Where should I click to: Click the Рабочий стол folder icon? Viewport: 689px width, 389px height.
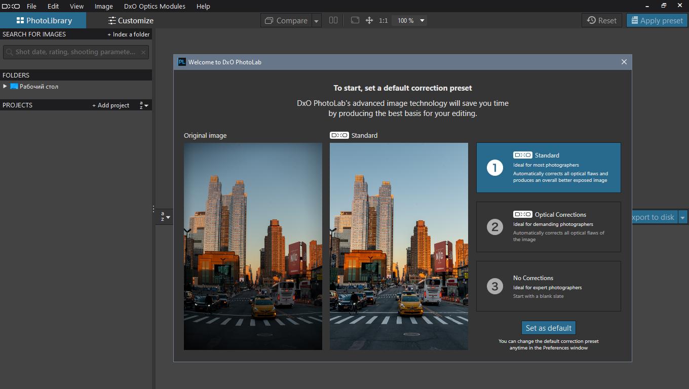tap(14, 87)
